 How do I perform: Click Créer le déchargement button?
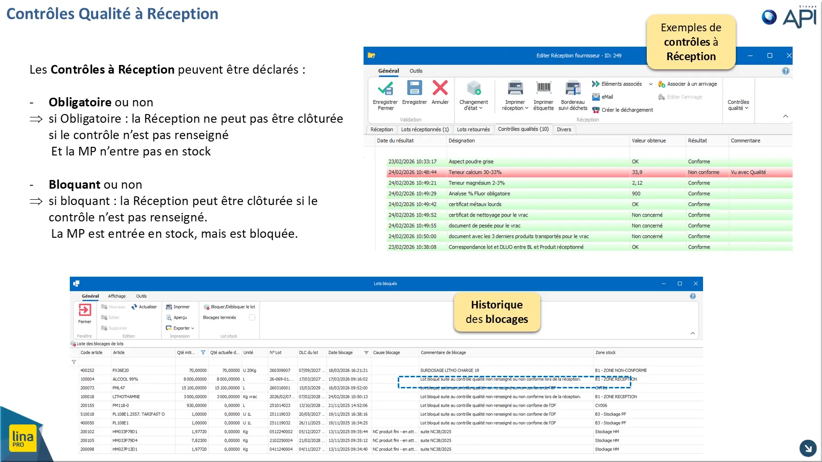(623, 110)
